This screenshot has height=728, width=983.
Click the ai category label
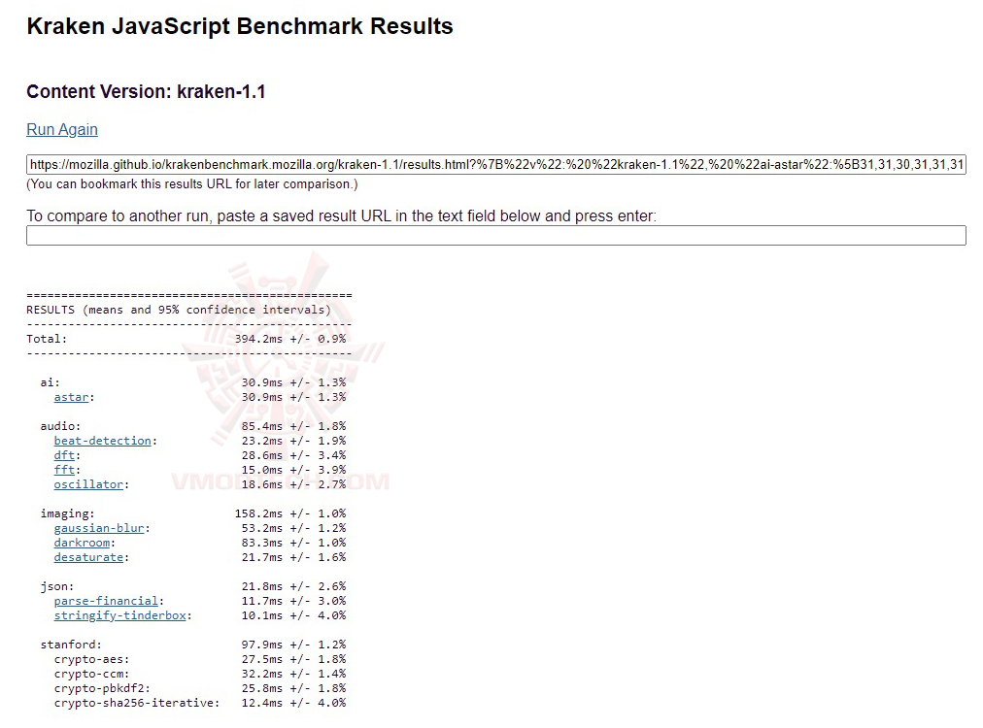click(51, 382)
